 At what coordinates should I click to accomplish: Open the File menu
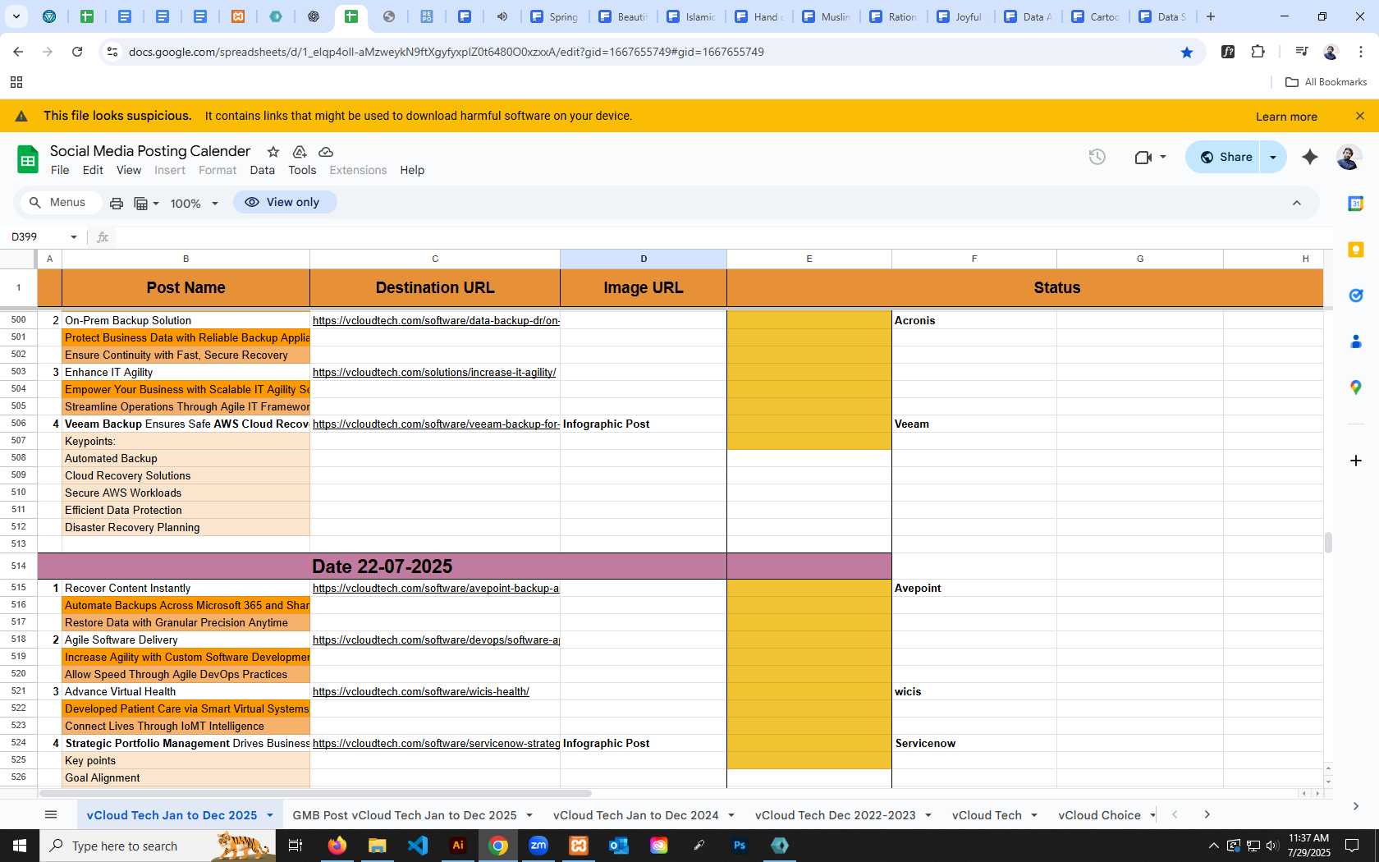click(60, 170)
